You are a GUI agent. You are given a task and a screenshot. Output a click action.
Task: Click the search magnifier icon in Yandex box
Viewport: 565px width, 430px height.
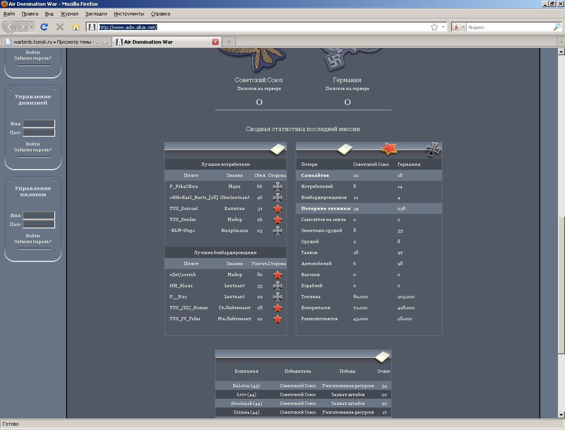click(557, 27)
